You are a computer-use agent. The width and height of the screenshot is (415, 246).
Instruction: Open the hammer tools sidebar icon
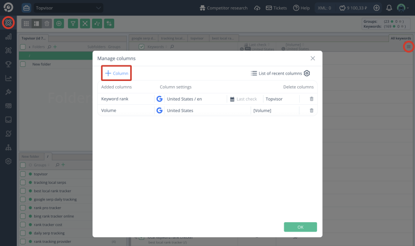(x=8, y=92)
